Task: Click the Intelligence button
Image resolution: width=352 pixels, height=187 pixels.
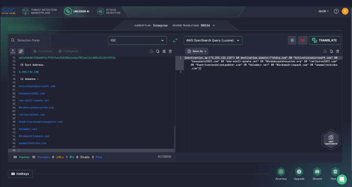Action: pyautogui.click(x=68, y=51)
